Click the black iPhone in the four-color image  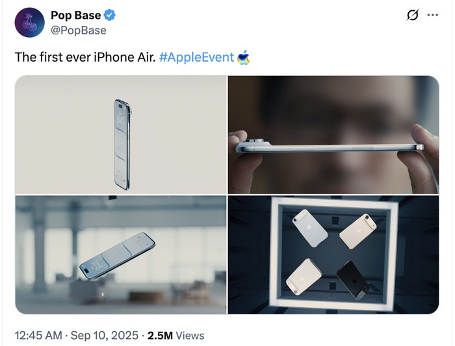point(356,279)
